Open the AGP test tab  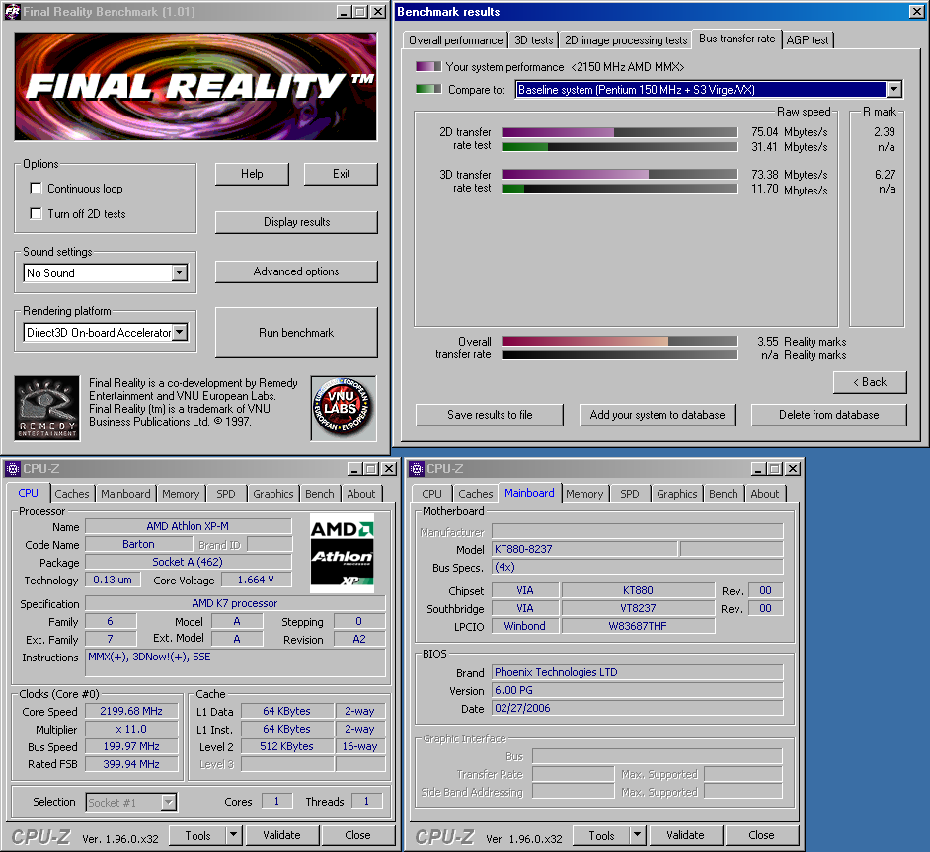(x=808, y=40)
